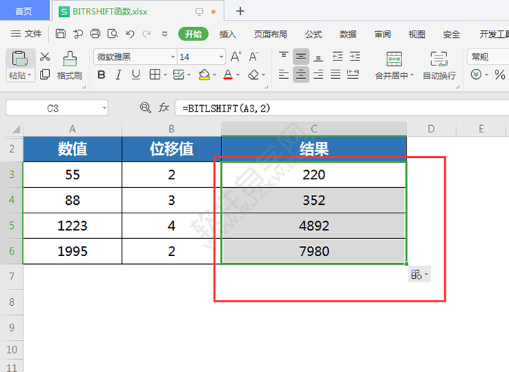Screen dimensions: 509x372
Task: Click the formula bar input
Action: [342, 108]
